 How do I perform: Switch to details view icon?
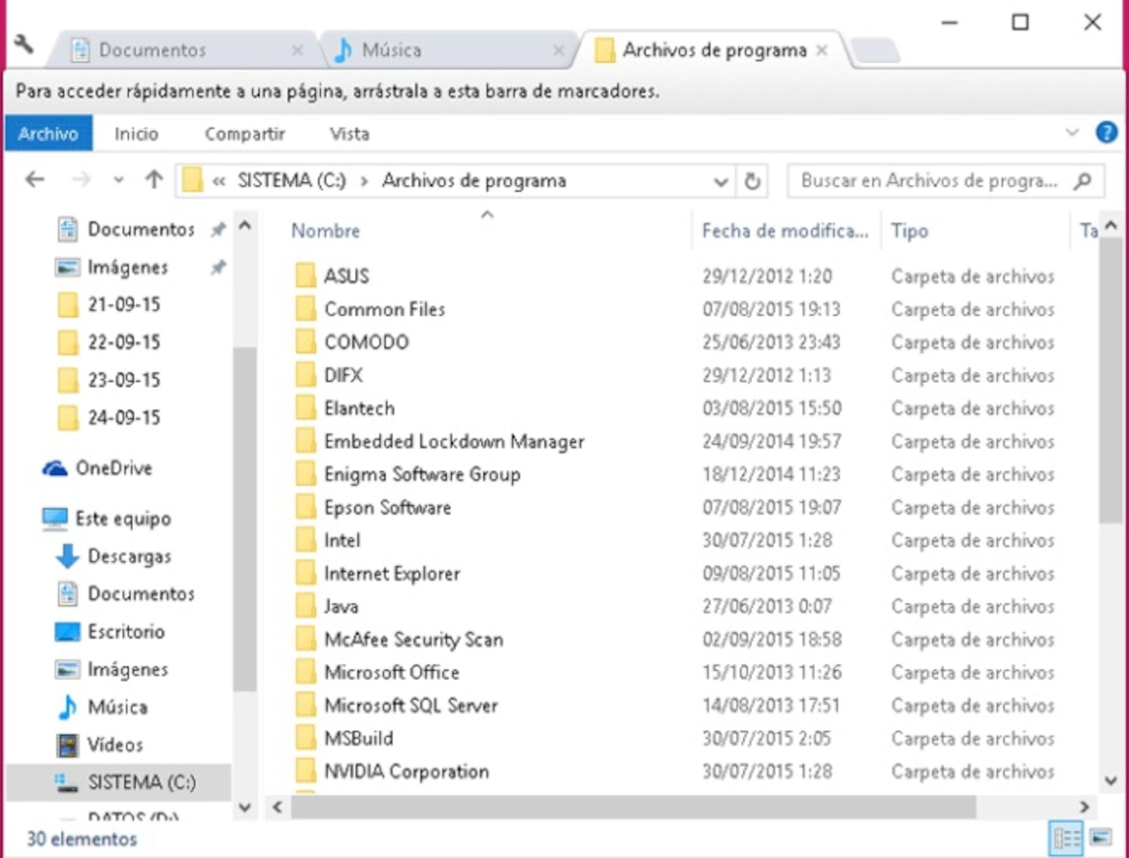pyautogui.click(x=1066, y=838)
